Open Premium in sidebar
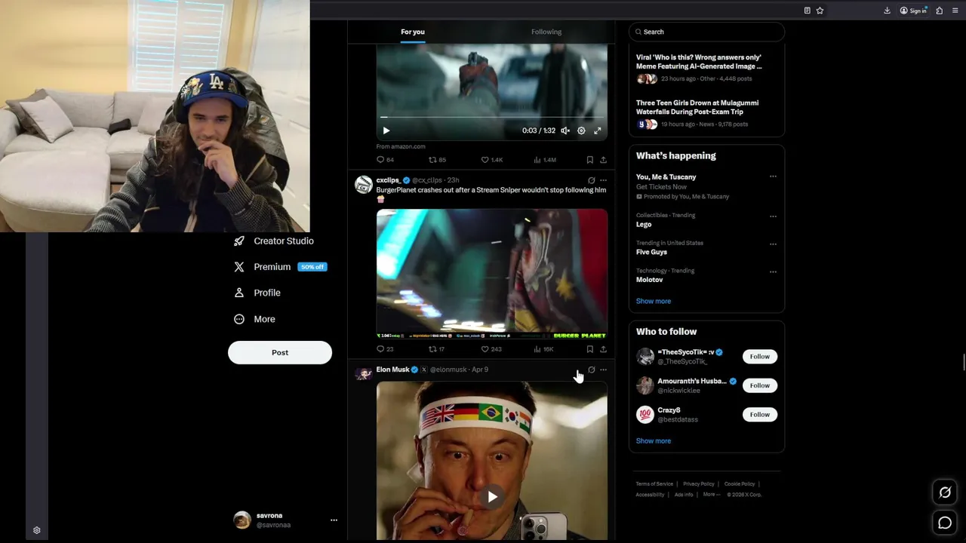966x543 pixels. tap(280, 267)
